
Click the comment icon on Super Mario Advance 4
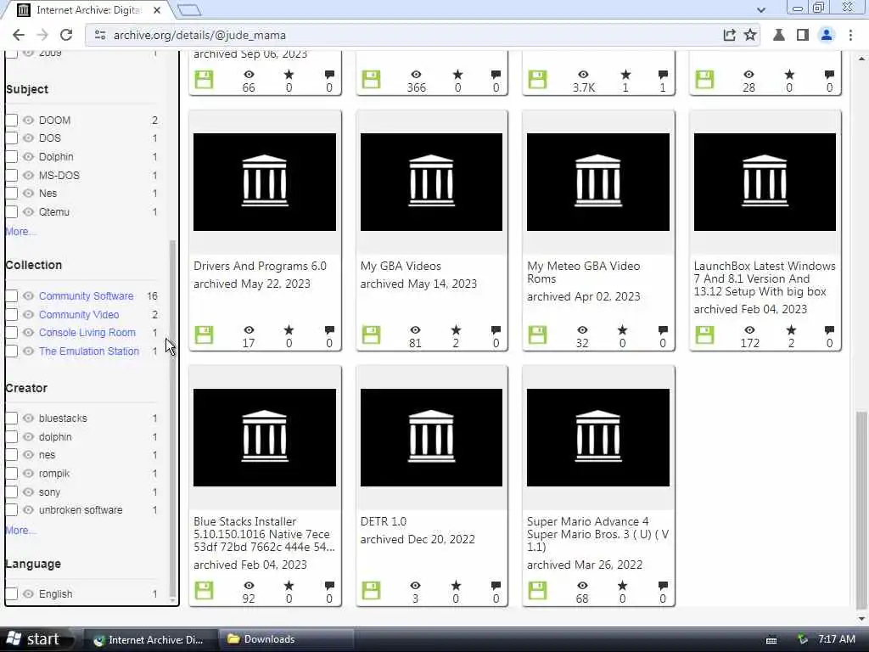coord(663,586)
